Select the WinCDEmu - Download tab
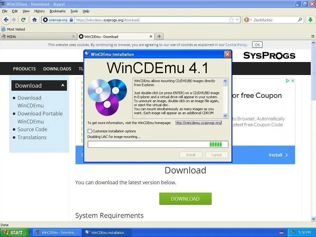316x237 pixels. 116,36
